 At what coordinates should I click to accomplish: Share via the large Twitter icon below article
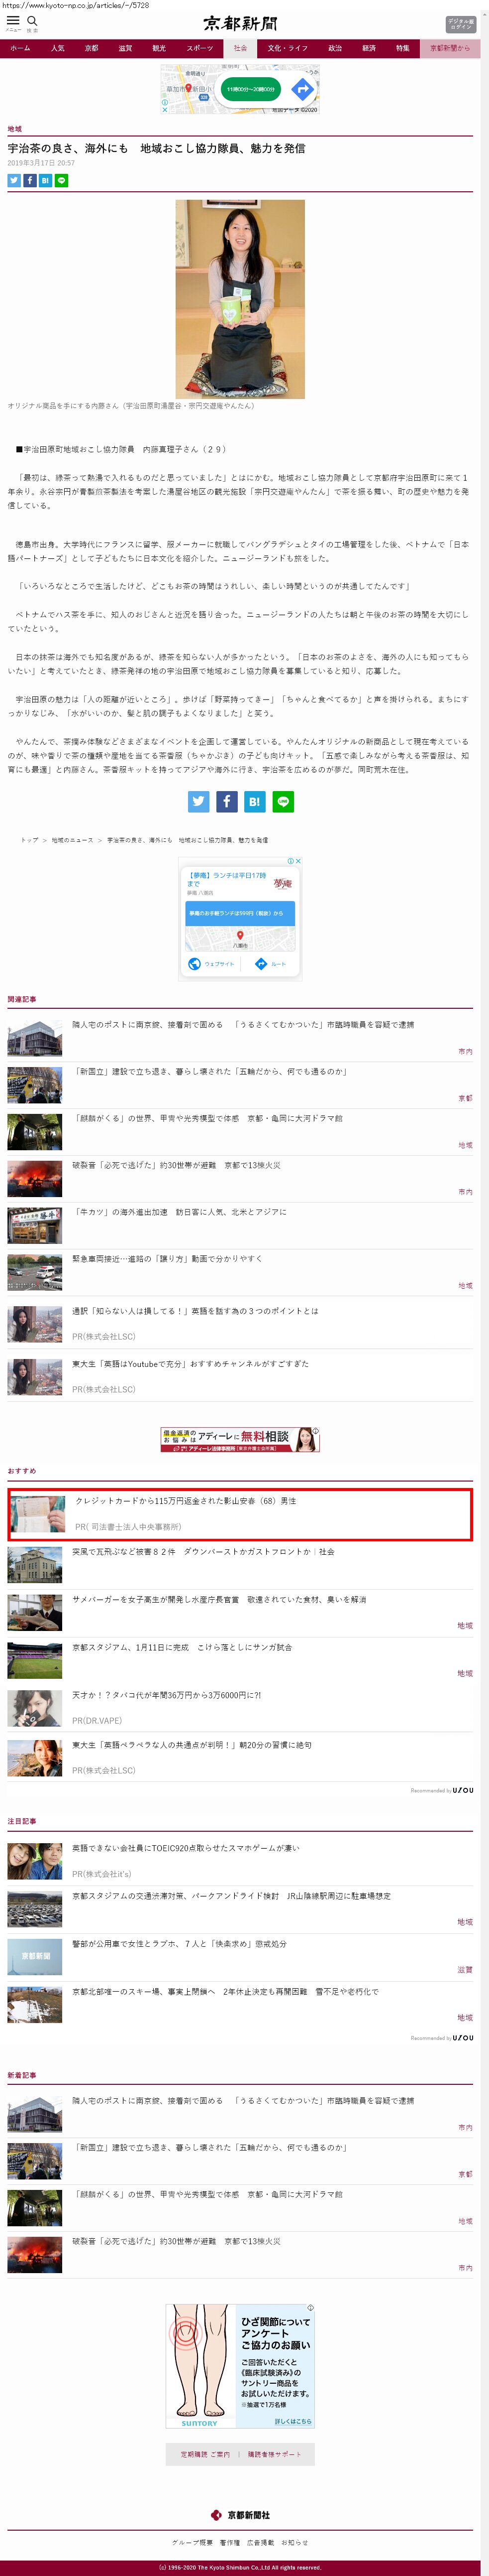pyautogui.click(x=198, y=801)
